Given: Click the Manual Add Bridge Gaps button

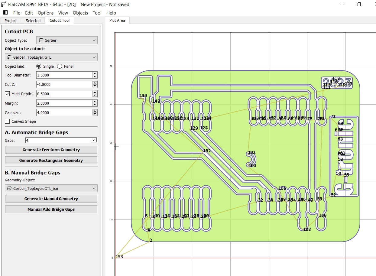Looking at the screenshot, I should tap(51, 209).
